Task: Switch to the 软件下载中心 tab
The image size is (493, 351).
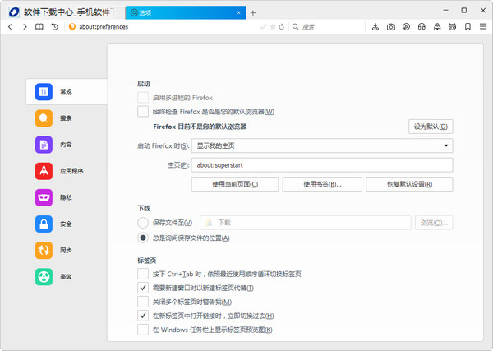Action: pos(65,12)
